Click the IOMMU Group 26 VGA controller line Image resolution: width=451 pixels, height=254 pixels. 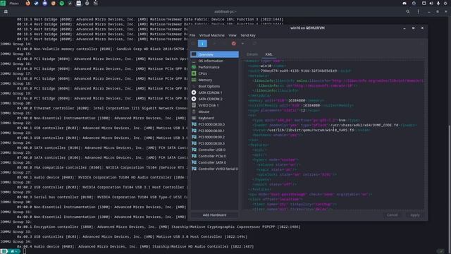point(101,167)
